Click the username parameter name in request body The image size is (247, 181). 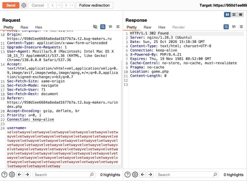tap(16, 128)
